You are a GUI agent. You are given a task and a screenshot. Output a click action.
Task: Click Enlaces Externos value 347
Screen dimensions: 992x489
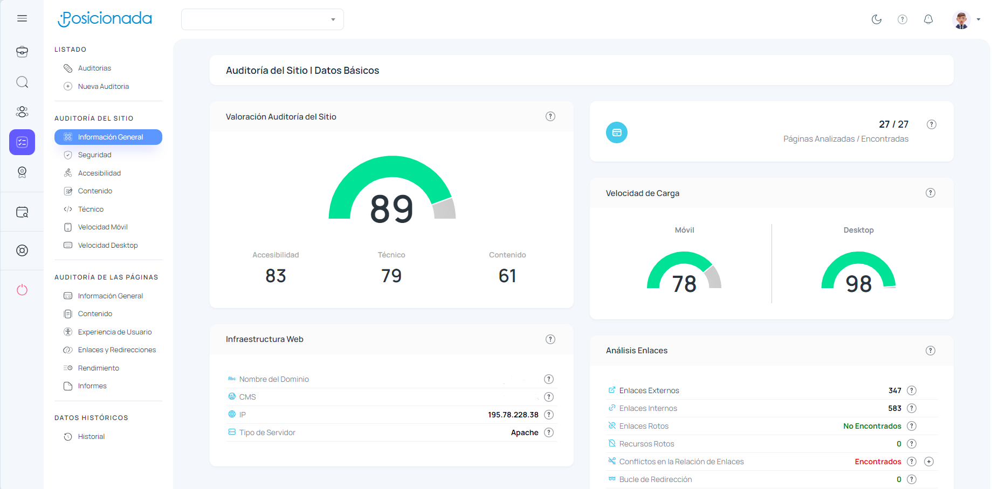pyautogui.click(x=895, y=390)
